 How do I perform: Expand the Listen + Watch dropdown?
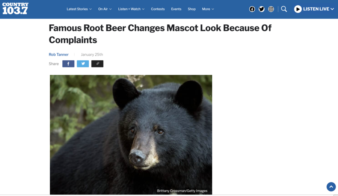click(x=131, y=9)
